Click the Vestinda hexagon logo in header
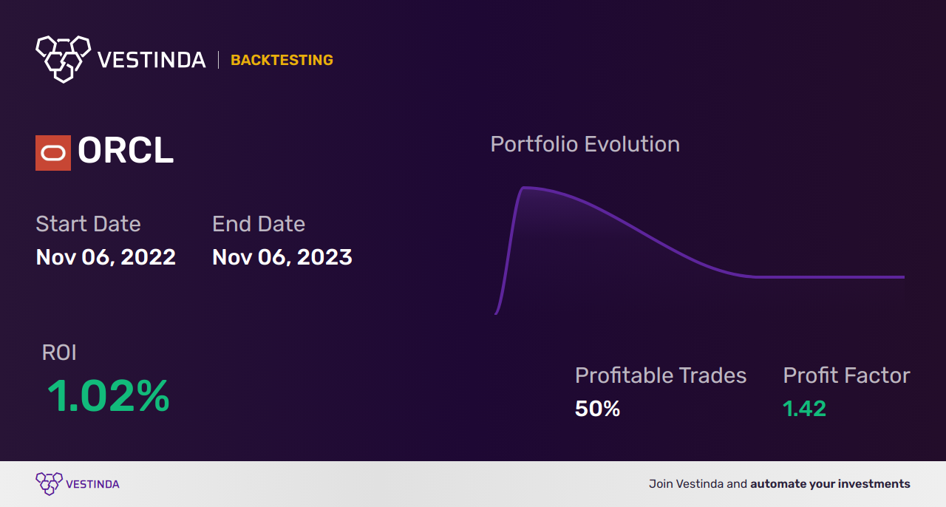Image resolution: width=946 pixels, height=507 pixels. pyautogui.click(x=63, y=58)
